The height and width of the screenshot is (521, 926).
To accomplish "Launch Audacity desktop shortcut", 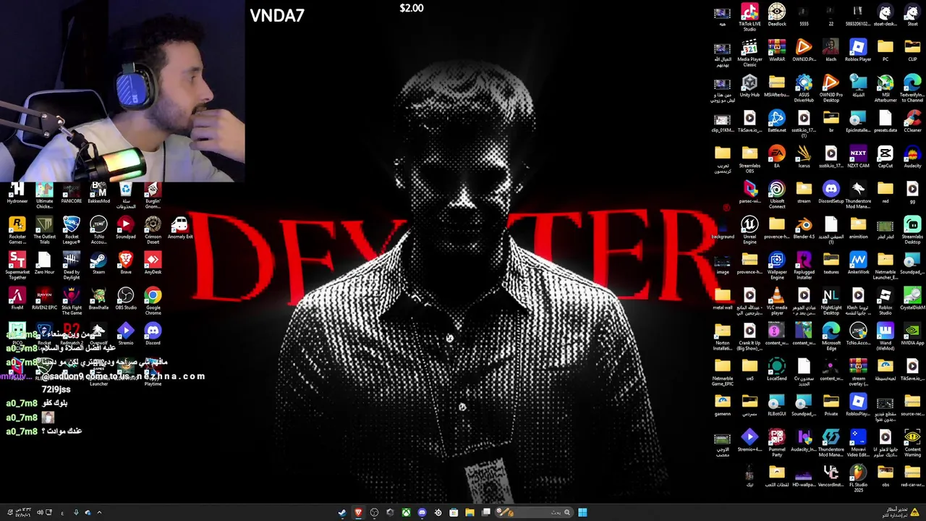I will pos(912,157).
